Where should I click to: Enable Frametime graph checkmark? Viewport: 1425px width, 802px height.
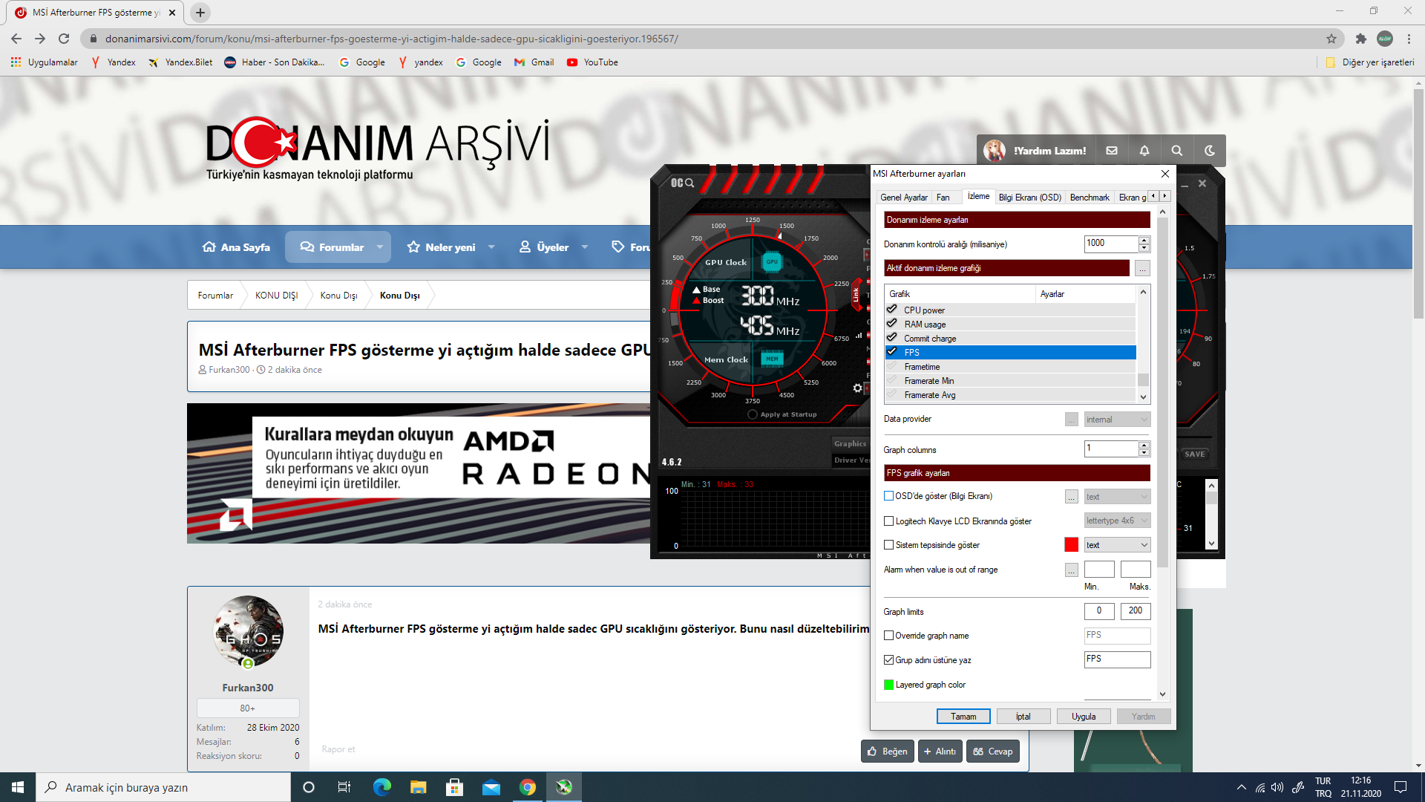pyautogui.click(x=892, y=365)
